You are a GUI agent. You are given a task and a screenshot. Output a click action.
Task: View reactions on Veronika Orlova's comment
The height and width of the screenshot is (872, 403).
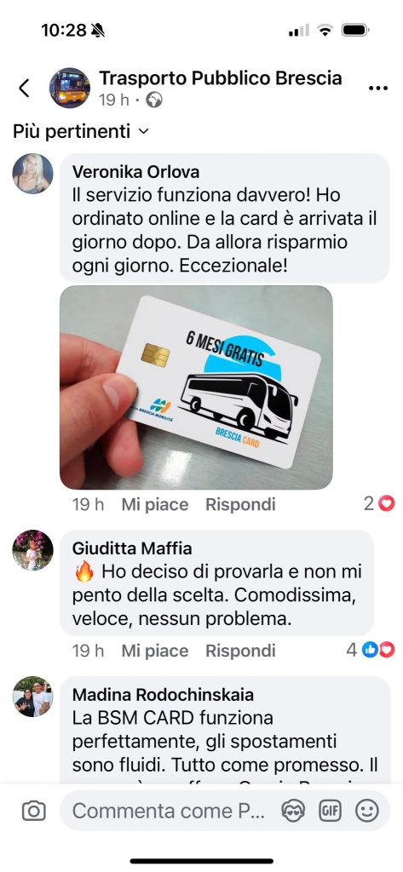pyautogui.click(x=379, y=504)
